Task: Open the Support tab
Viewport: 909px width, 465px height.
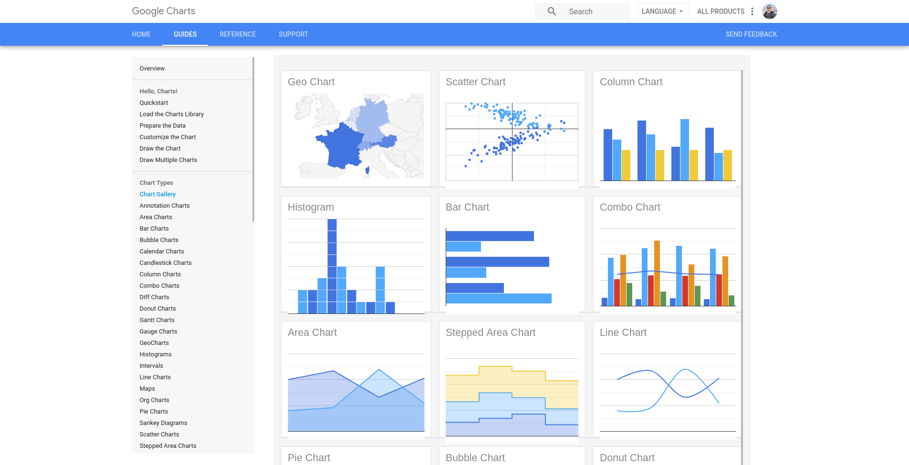Action: coord(293,34)
